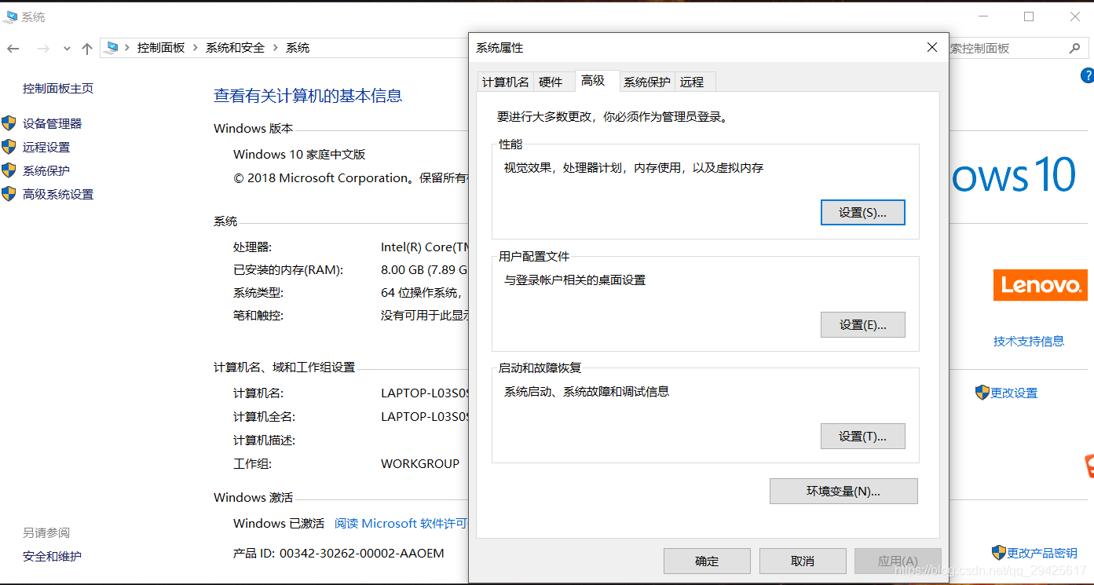
Task: Click the blue help question mark icon
Action: click(x=1088, y=75)
